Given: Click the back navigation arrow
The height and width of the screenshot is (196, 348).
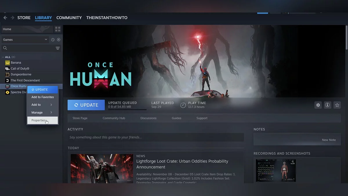Looking at the screenshot, I should (5, 18).
